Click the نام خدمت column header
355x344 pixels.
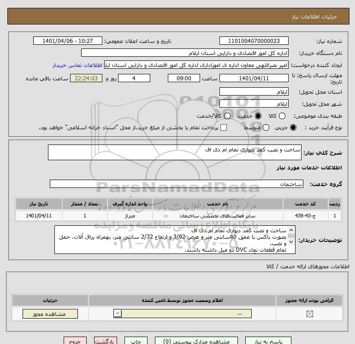218,204
